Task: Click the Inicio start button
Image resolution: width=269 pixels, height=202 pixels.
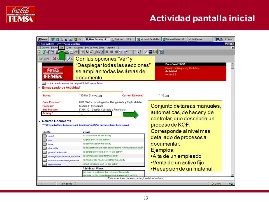Action: click(43, 39)
